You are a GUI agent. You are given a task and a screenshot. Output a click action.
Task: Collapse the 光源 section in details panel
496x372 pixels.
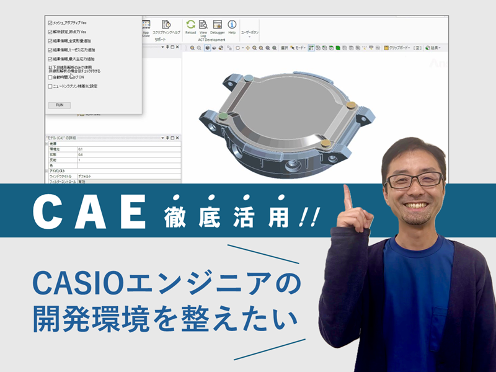(46, 143)
